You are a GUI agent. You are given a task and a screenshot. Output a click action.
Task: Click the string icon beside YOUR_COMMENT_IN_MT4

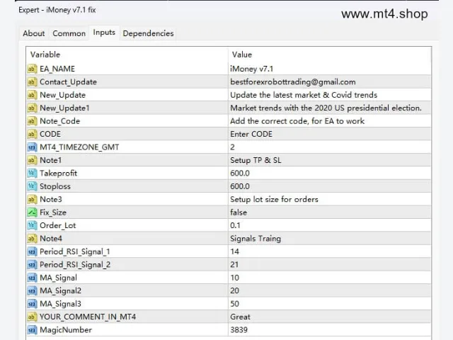click(32, 317)
